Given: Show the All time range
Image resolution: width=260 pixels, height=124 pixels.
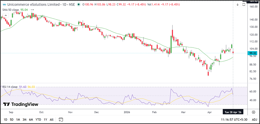Looking at the screenshot, I should pos(52,119).
